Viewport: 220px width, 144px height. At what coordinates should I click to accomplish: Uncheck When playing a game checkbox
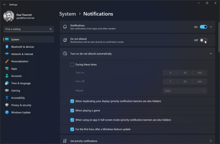72,111
